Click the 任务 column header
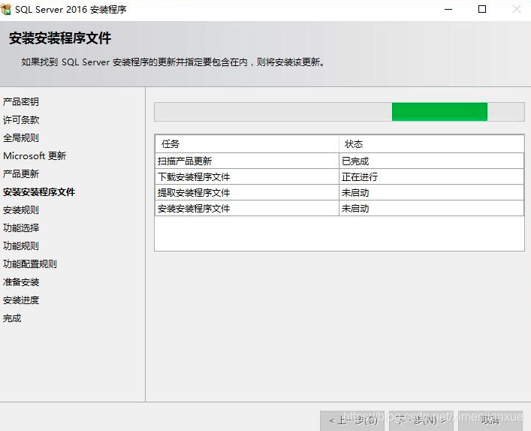The height and width of the screenshot is (431, 531). (247, 144)
